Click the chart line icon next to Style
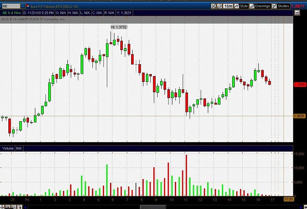 pyautogui.click(x=237, y=6)
